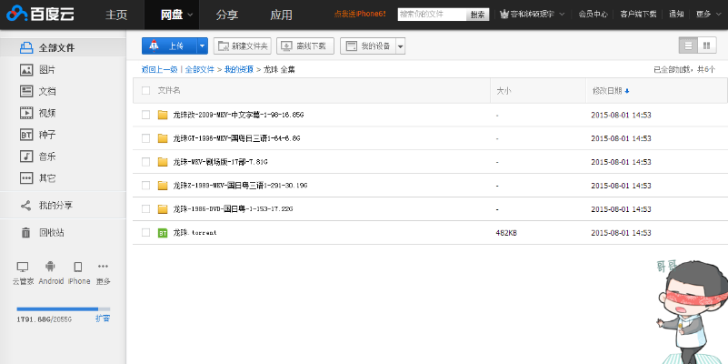Open the 更多 dropdown in top bar

click(706, 15)
